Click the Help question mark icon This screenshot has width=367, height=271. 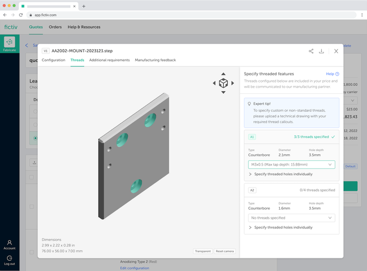(337, 74)
